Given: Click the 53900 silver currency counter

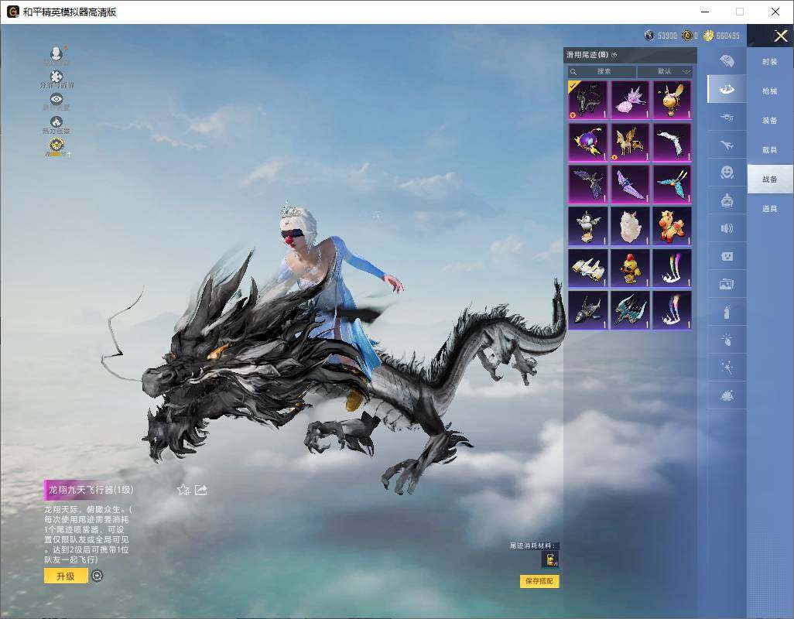Looking at the screenshot, I should (660, 36).
